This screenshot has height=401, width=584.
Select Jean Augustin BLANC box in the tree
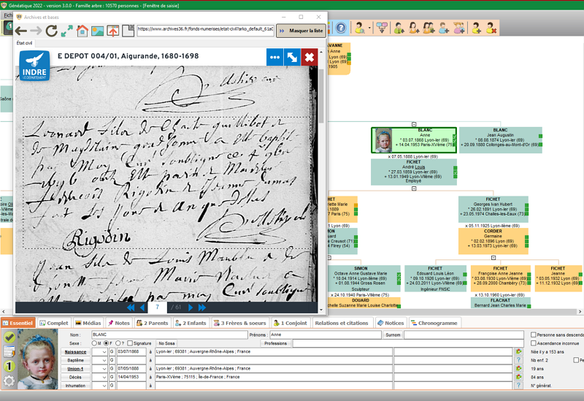[x=501, y=140]
